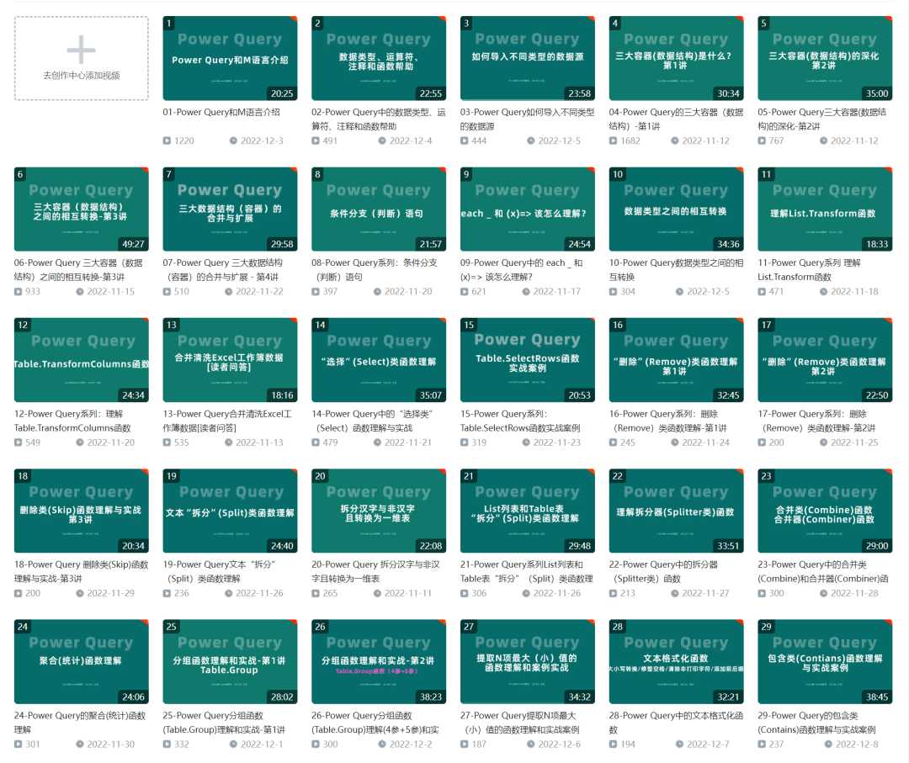This screenshot has height=763, width=909.
Task: Click clock icon beside date 2022-12-7
Action: point(679,744)
